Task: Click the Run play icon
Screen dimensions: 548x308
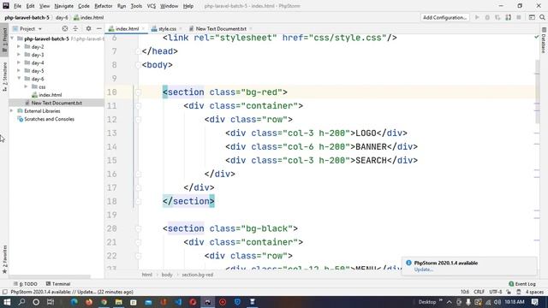Action: coord(477,17)
